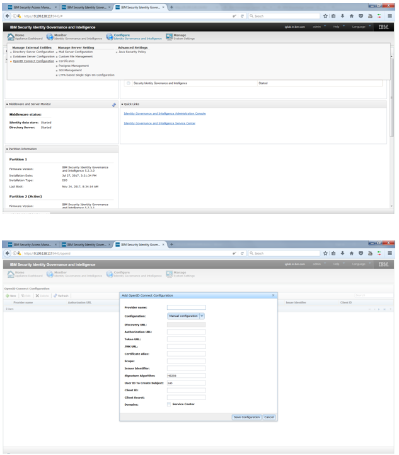The width and height of the screenshot is (399, 455).
Task: Bookmark the page in the dashboard browser window
Action: pyautogui.click(x=325, y=16)
